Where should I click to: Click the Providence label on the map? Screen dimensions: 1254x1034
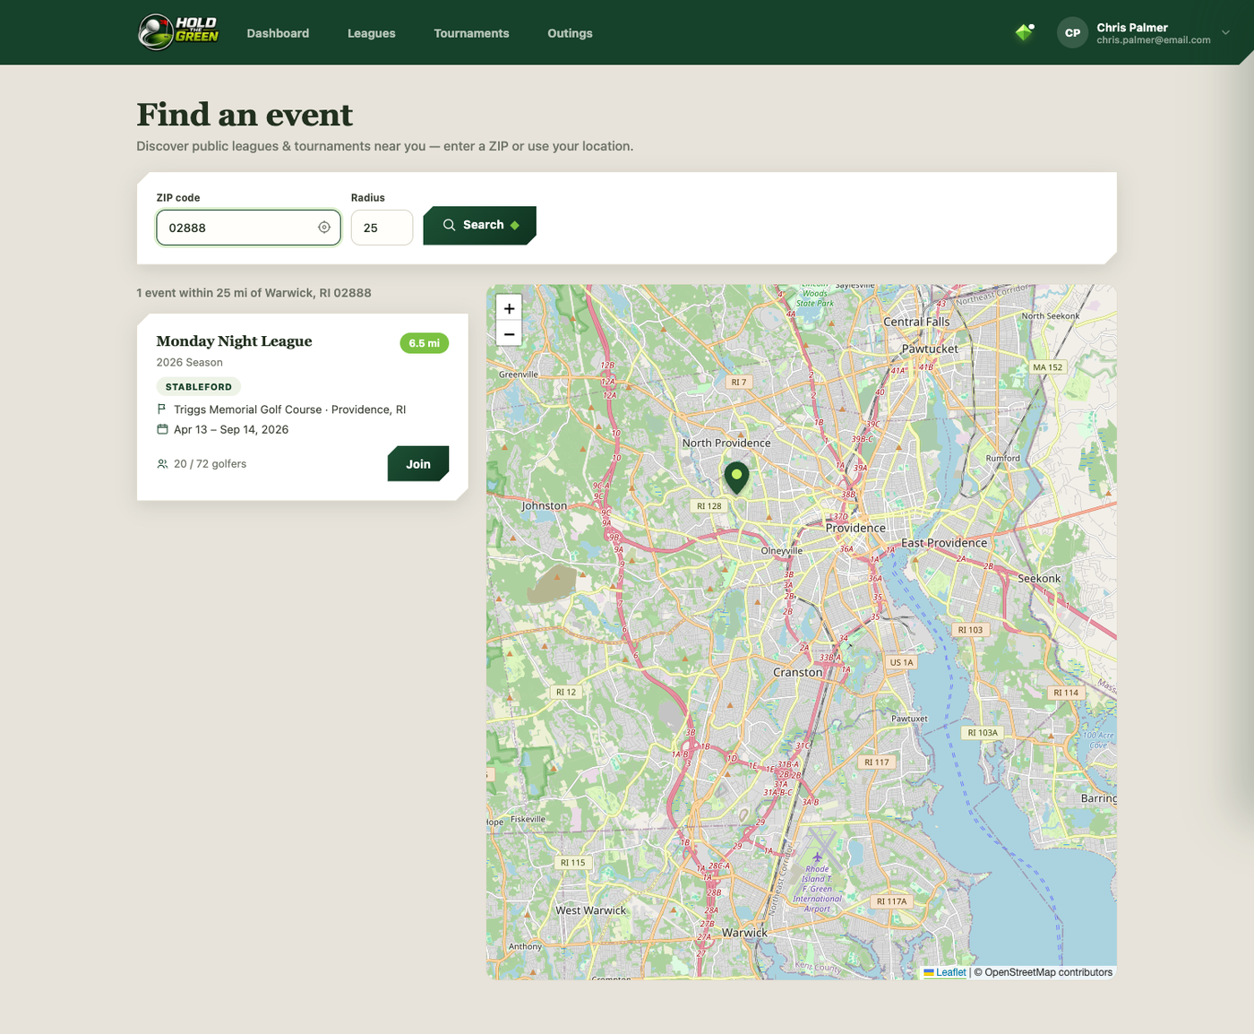855,528
